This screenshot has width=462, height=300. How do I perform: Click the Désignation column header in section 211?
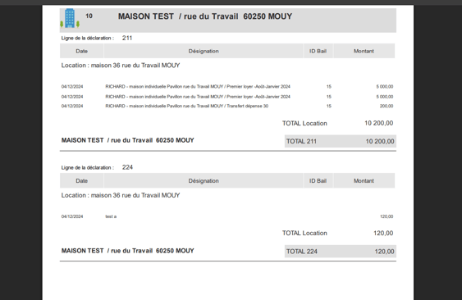[x=204, y=51]
